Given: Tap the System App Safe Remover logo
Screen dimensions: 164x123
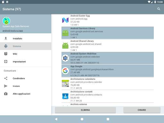Looking at the screenshot, I should click(x=6, y=21).
